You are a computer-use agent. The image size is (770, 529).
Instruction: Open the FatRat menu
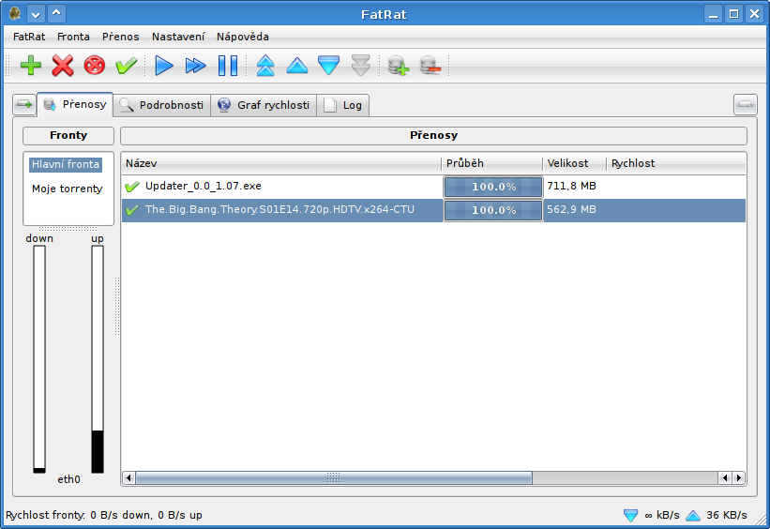tap(29, 37)
